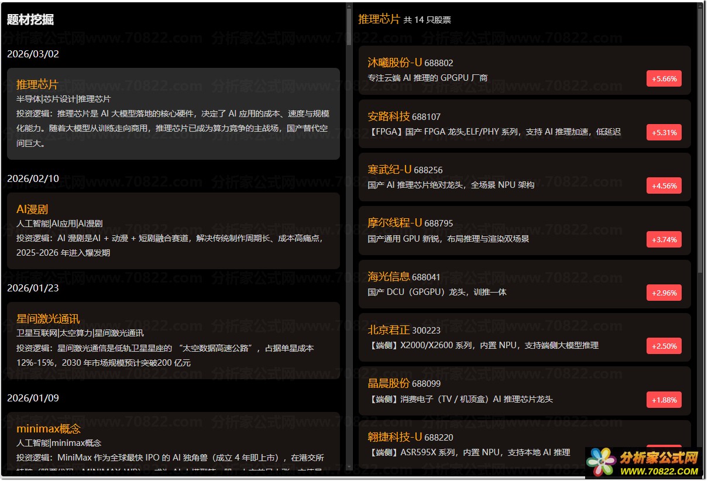Click tag line 人工智能|minimax概念

(59, 443)
